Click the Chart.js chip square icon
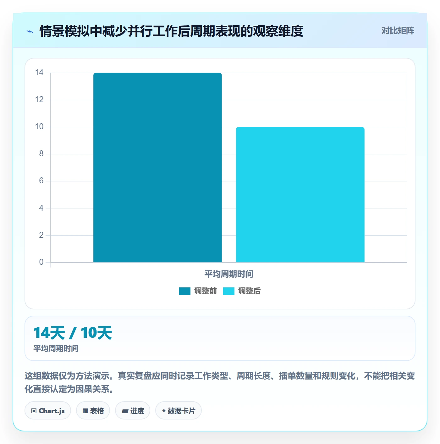Image resolution: width=440 pixels, height=444 pixels. click(34, 411)
